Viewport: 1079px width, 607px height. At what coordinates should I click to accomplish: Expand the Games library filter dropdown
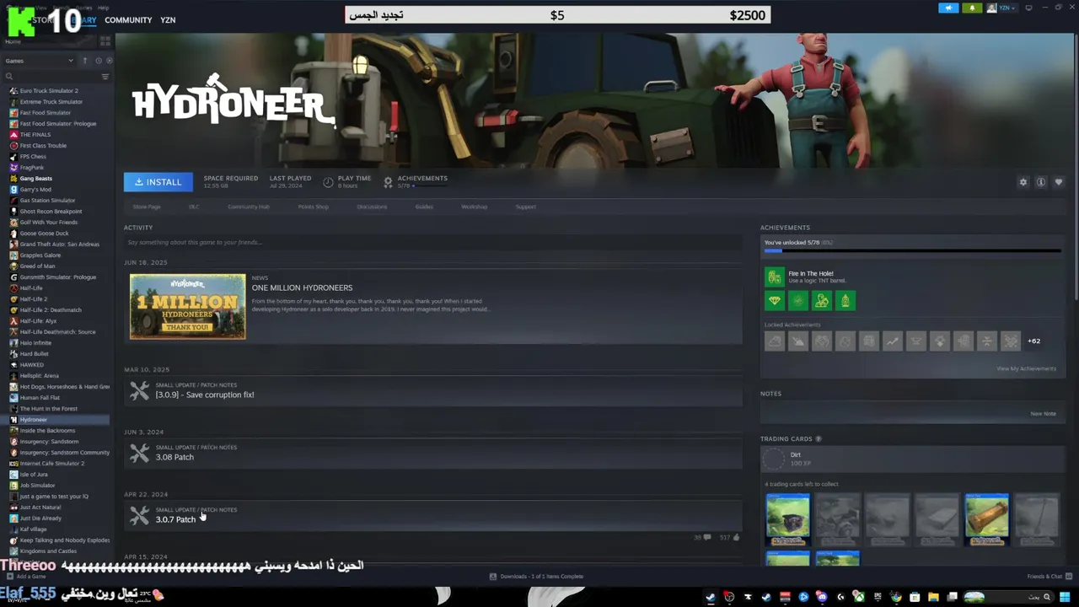[x=39, y=61]
